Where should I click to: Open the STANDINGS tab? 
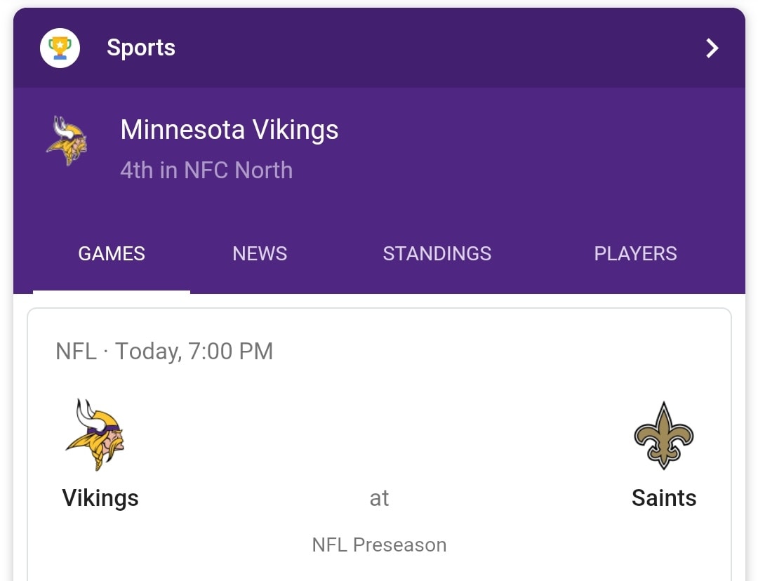[437, 254]
